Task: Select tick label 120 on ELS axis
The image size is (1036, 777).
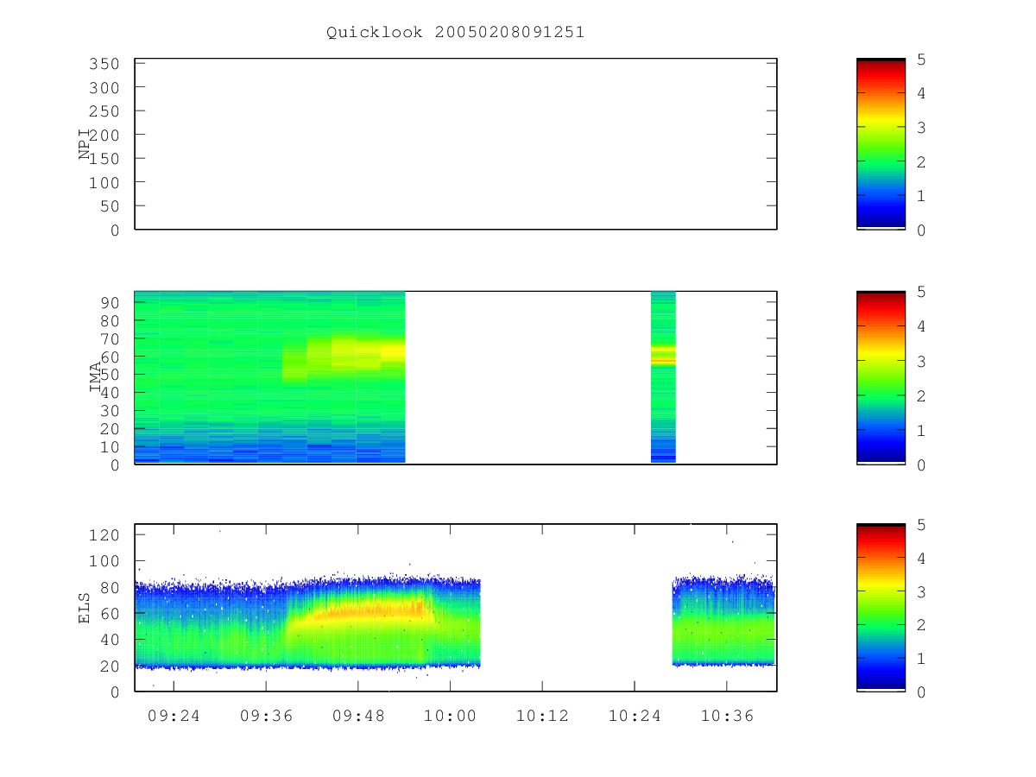Action: tap(103, 535)
